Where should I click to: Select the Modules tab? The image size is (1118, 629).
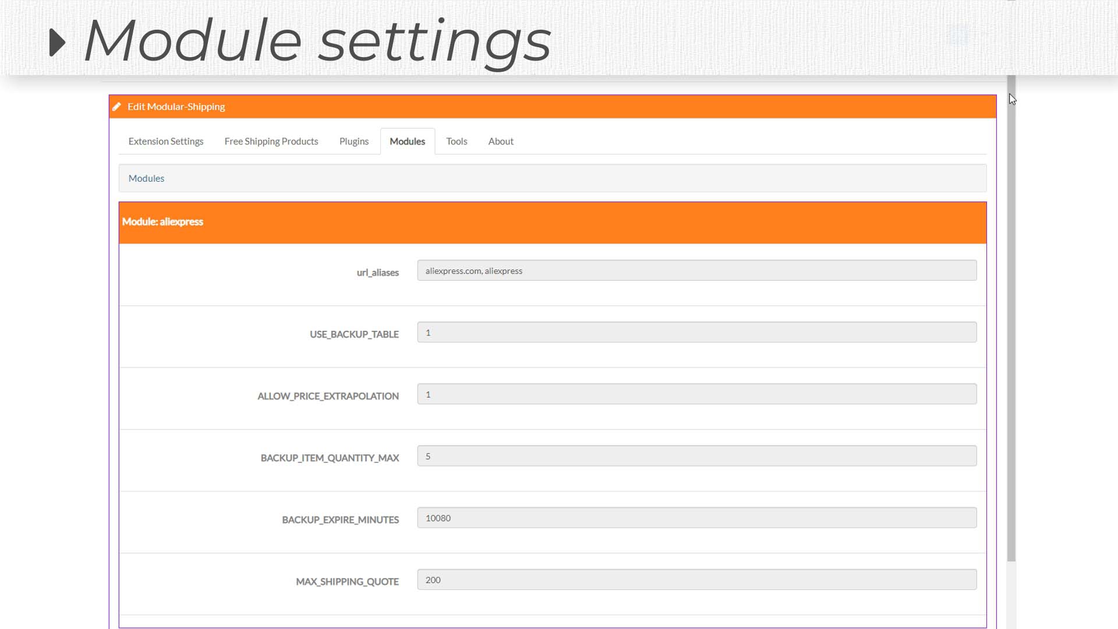tap(407, 141)
